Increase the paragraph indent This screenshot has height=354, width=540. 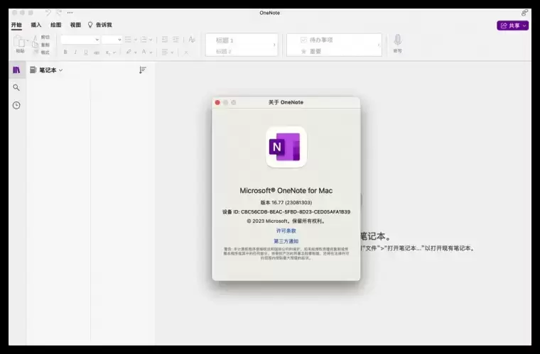(x=175, y=40)
